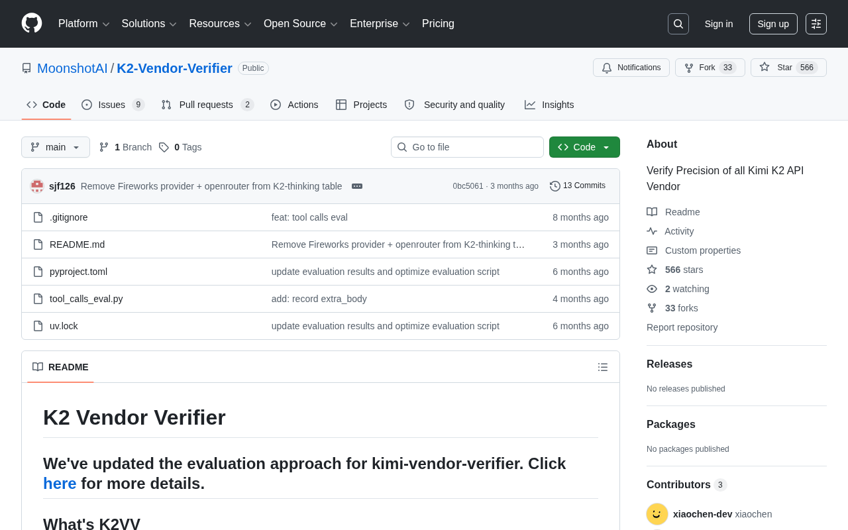Click the uv.lock file icon
The width and height of the screenshot is (848, 530).
coord(38,326)
